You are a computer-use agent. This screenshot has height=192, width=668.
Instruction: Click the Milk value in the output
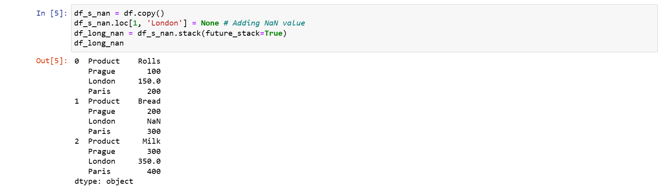click(151, 141)
